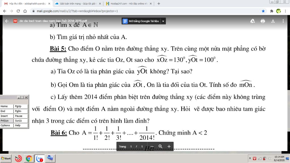Bookmark this page with star icon
Image resolution: width=290 pixels, height=163 pixels.
[x=263, y=11]
